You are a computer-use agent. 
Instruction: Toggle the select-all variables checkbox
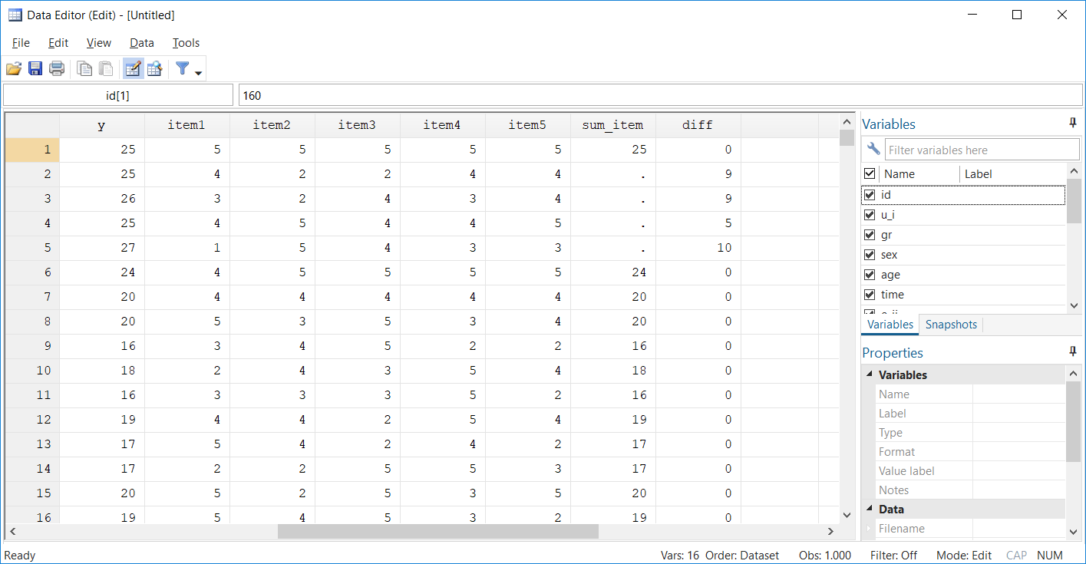pos(869,173)
